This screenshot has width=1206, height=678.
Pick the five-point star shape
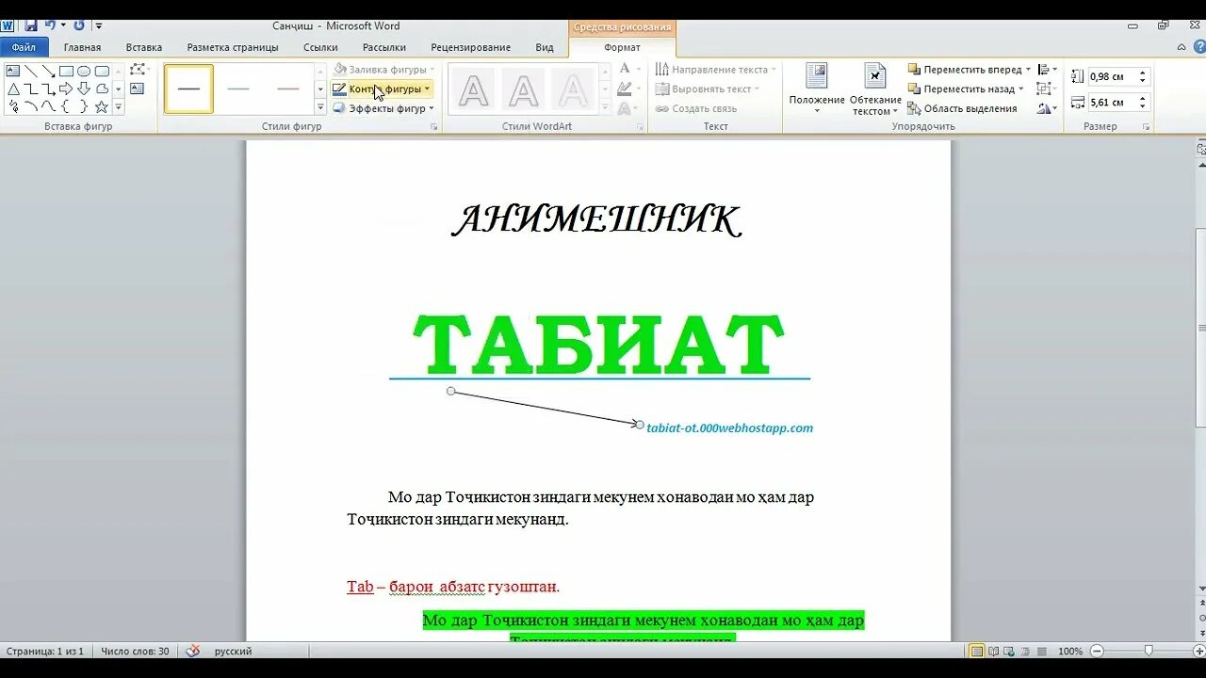tap(102, 106)
